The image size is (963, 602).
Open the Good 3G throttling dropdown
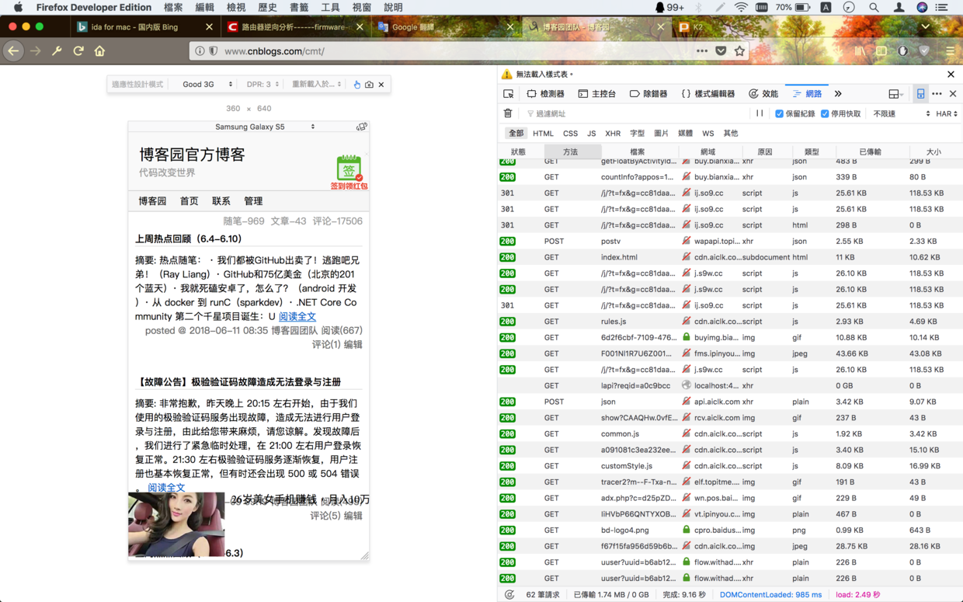203,84
